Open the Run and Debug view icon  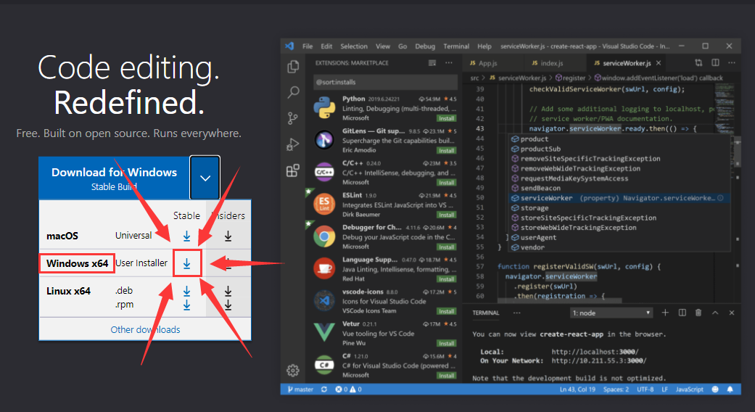click(x=293, y=144)
